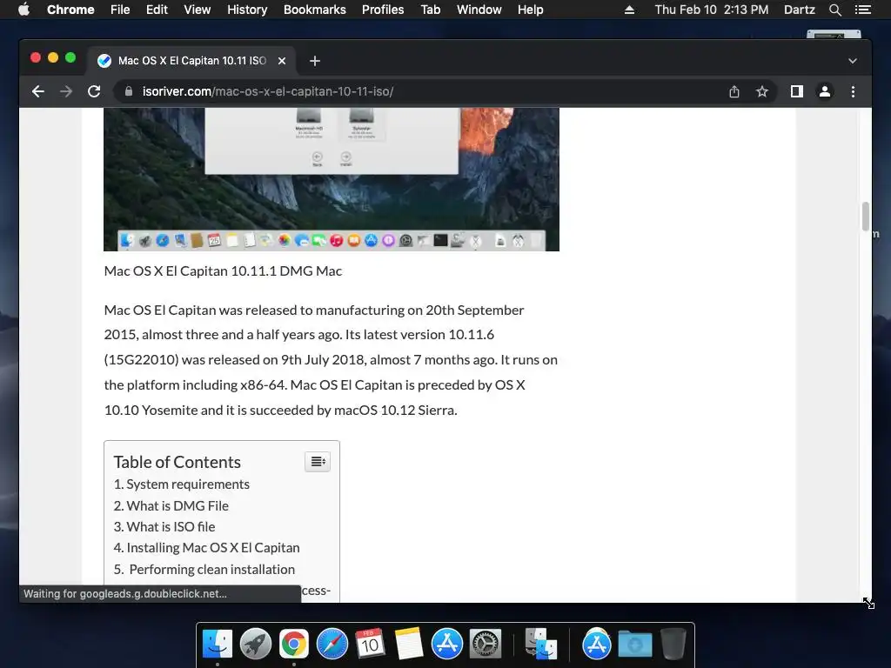The image size is (891, 668).
Task: Open Chrome three-dot options menu
Action: pyautogui.click(x=853, y=91)
